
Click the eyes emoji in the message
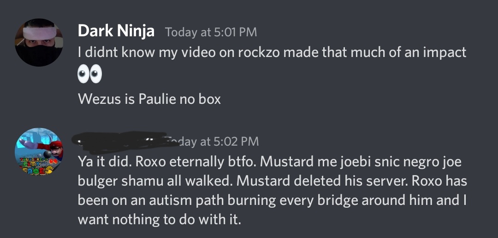tap(89, 75)
